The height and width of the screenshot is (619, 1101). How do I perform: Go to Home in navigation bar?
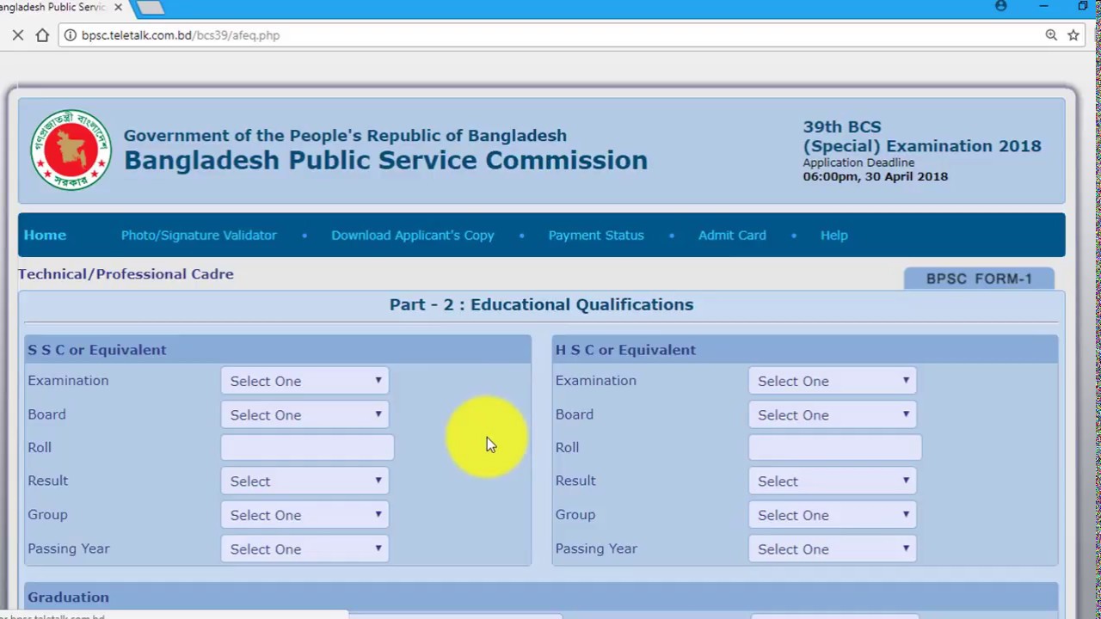[45, 235]
